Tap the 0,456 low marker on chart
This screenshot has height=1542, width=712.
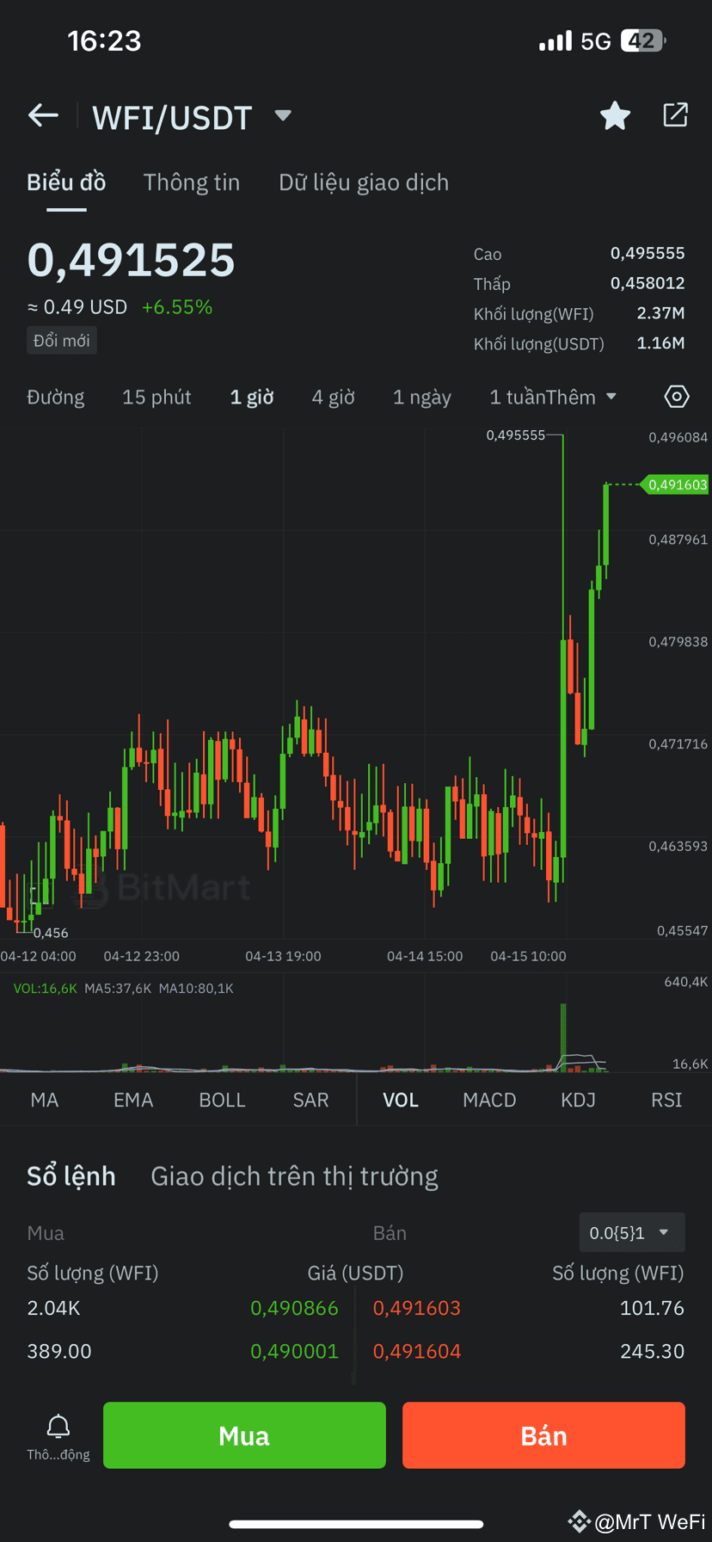(x=50, y=933)
